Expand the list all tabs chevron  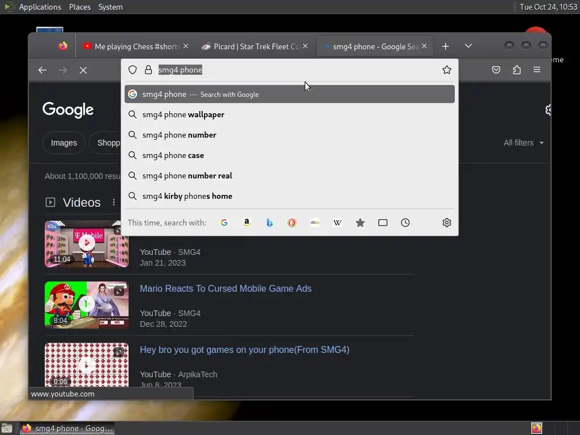[x=468, y=46]
